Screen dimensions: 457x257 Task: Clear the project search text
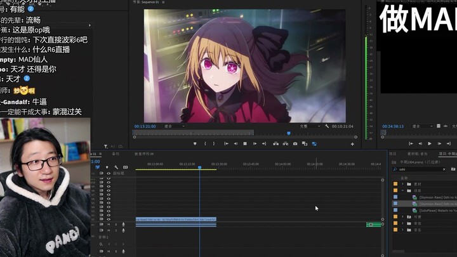click(x=444, y=169)
